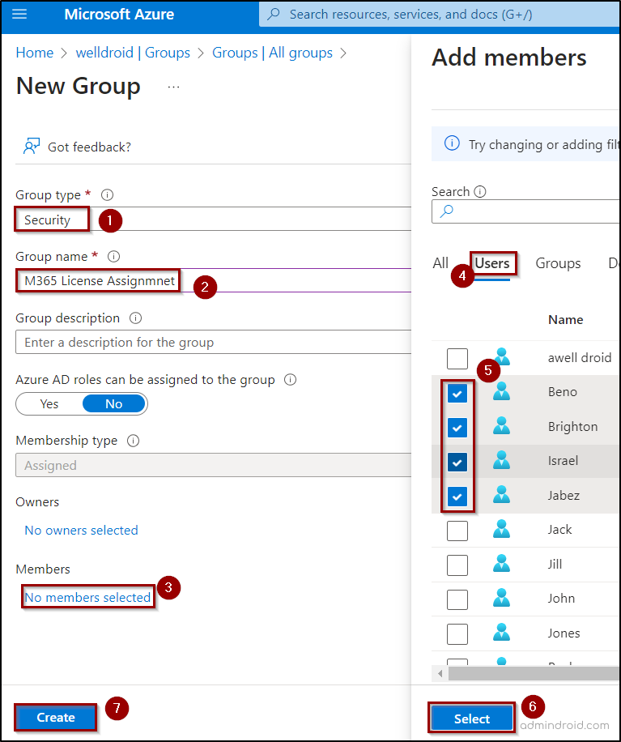The width and height of the screenshot is (621, 742).
Task: Click the top Search resources field
Action: [x=440, y=15]
